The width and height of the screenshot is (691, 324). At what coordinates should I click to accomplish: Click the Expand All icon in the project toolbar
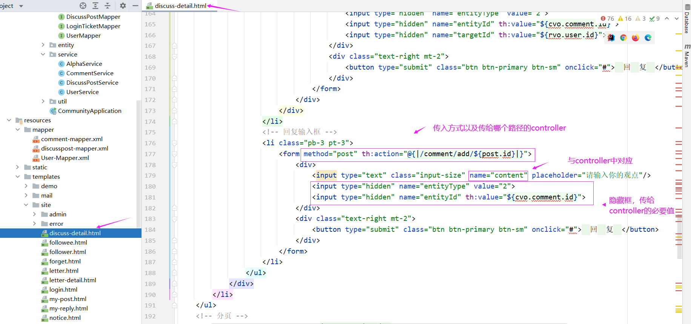[95, 6]
